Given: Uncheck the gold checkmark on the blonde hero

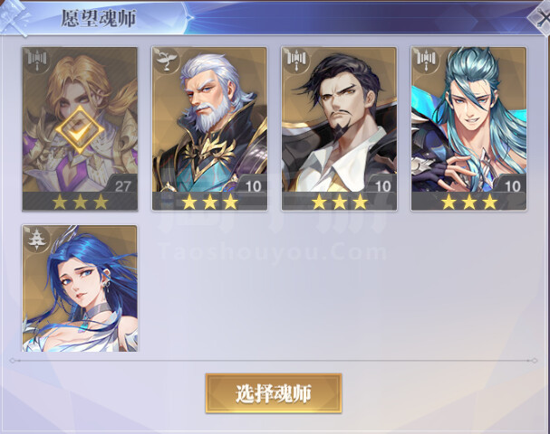Looking at the screenshot, I should coord(80,130).
